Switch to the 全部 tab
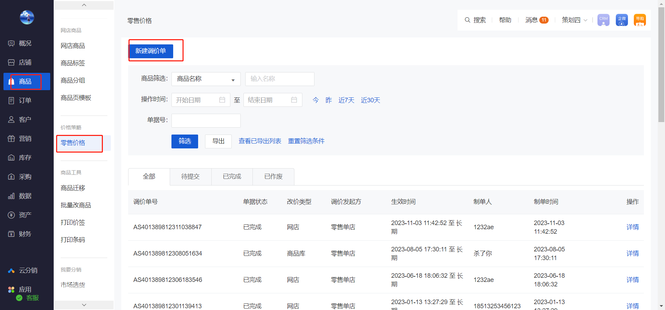This screenshot has height=310, width=665. click(x=149, y=176)
